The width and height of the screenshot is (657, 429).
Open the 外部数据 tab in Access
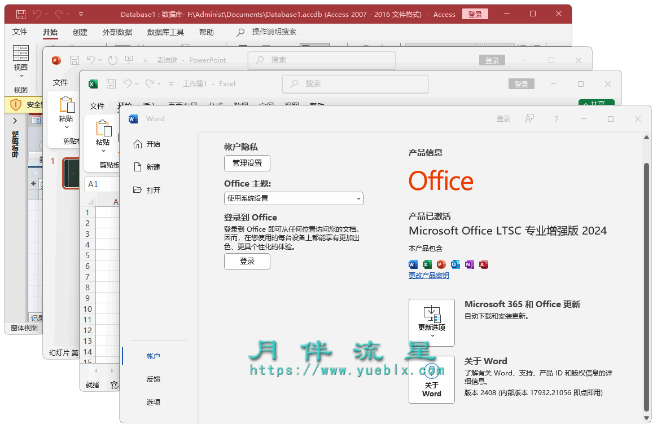tap(117, 32)
